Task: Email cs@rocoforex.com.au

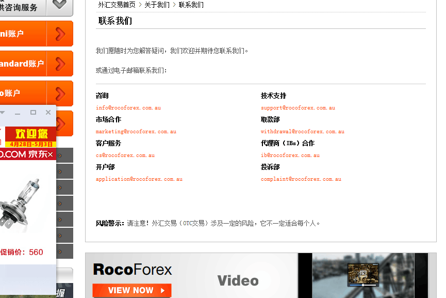Action: point(125,155)
